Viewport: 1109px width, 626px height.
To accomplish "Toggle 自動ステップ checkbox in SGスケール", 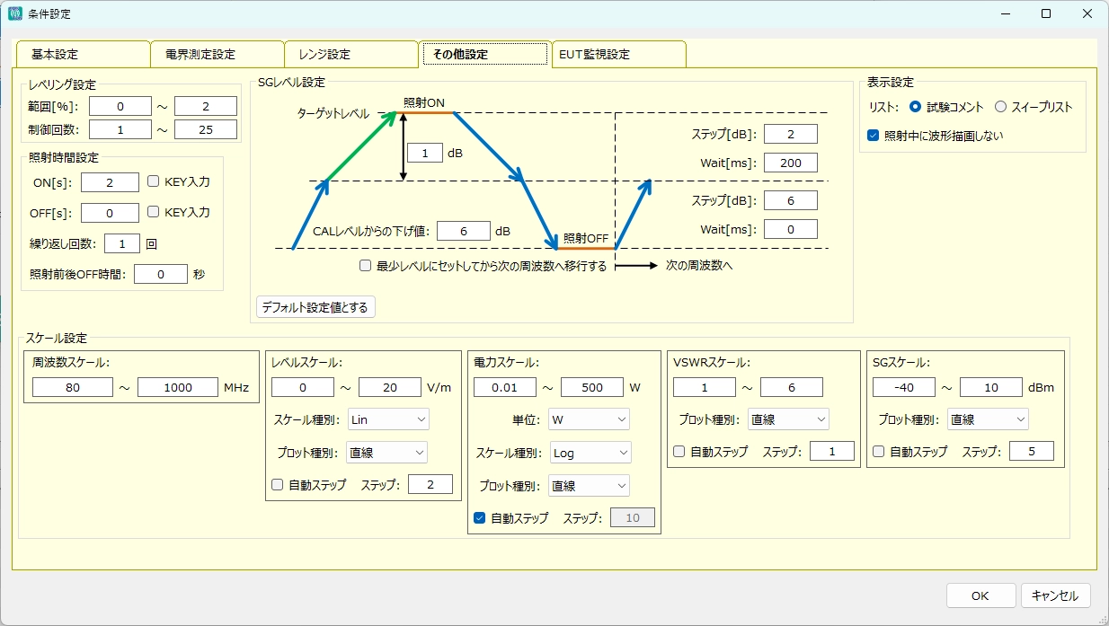I will click(x=879, y=452).
